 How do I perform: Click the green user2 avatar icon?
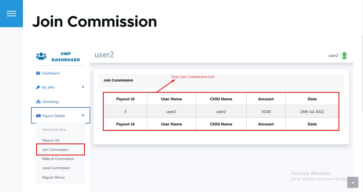click(x=344, y=55)
